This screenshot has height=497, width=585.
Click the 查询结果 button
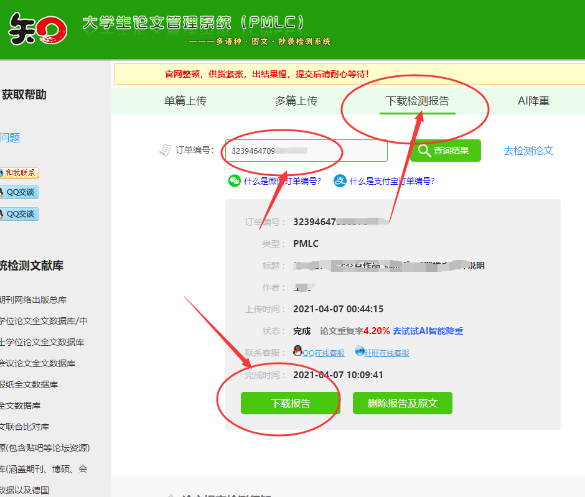pyautogui.click(x=446, y=151)
